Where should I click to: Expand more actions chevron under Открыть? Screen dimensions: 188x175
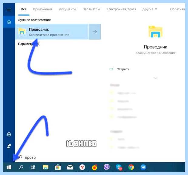[155, 78]
